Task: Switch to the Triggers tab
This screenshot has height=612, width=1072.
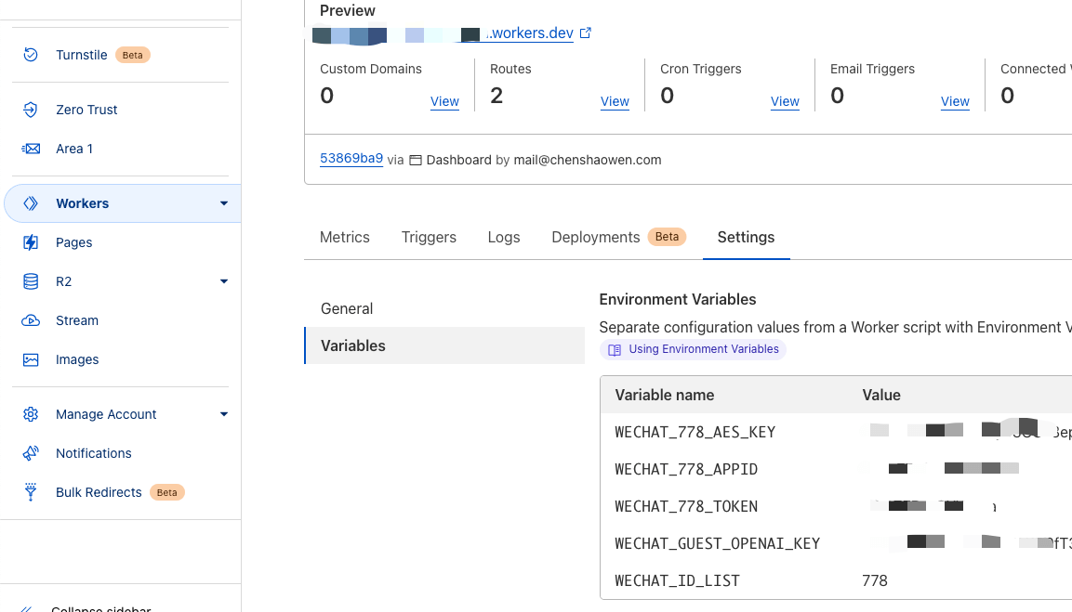Action: (x=429, y=237)
